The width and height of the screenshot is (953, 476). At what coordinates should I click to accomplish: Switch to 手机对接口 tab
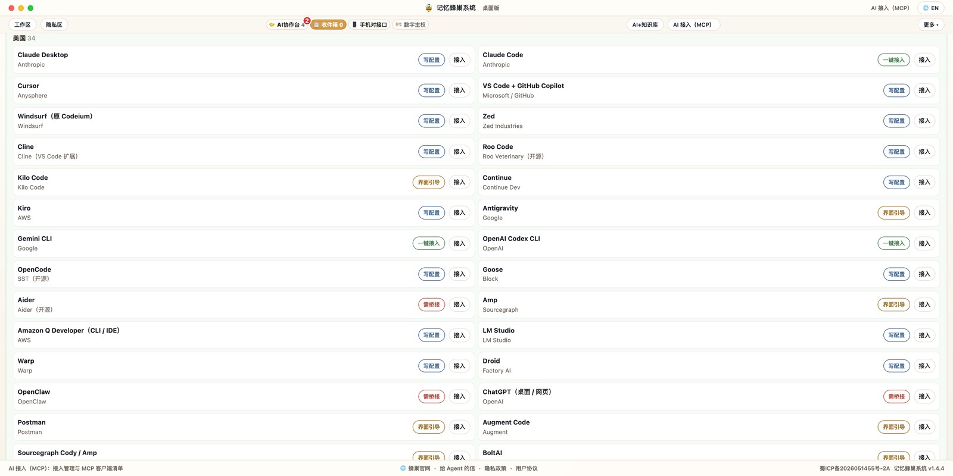pyautogui.click(x=369, y=25)
